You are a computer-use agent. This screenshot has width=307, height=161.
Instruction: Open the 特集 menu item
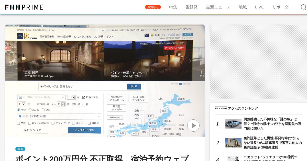(173, 7)
